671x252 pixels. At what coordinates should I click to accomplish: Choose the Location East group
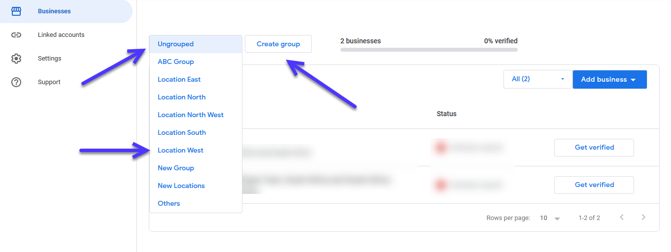pyautogui.click(x=196, y=79)
